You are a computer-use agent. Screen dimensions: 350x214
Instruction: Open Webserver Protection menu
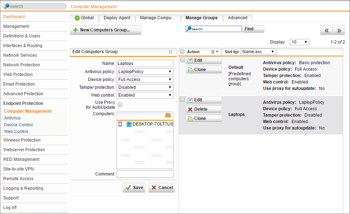(x=24, y=150)
